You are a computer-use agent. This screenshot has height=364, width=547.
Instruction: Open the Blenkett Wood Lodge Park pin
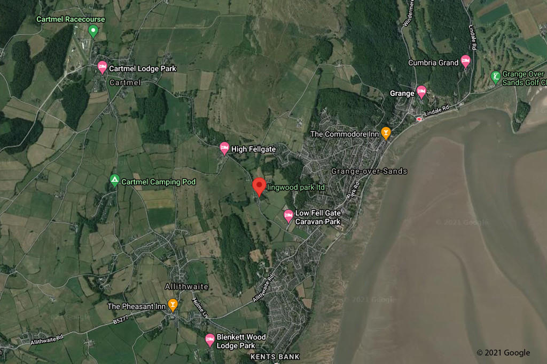pyautogui.click(x=209, y=340)
